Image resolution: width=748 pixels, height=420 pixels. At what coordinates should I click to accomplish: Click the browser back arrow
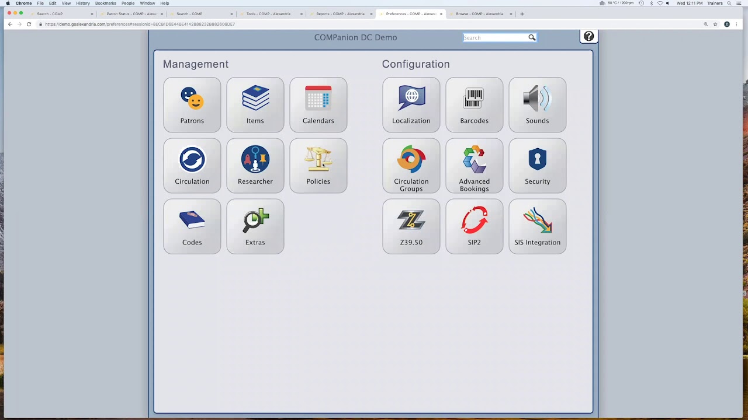coord(10,24)
